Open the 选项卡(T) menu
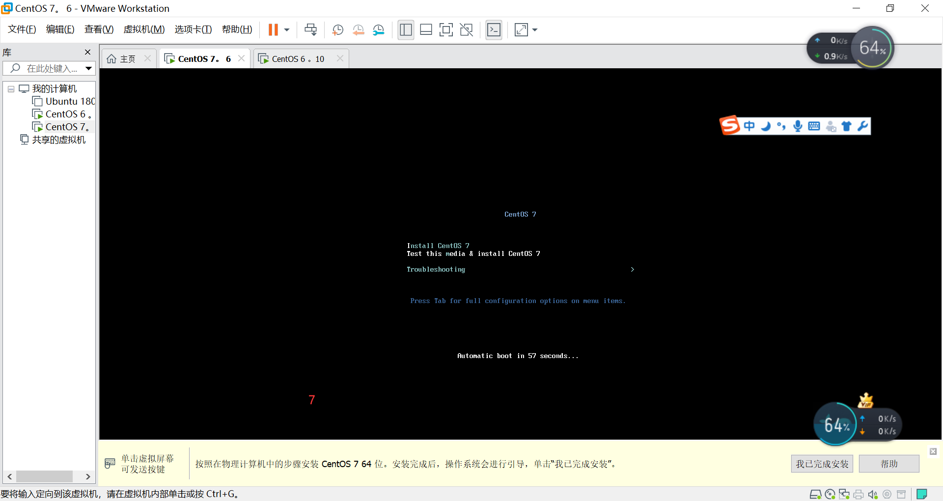This screenshot has width=943, height=501. point(194,29)
